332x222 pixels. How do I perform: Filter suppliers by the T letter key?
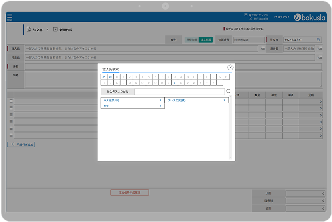pos(175,83)
